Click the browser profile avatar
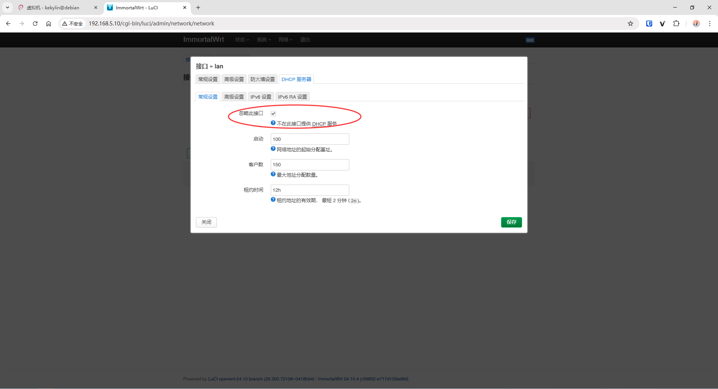Viewport: 718px width, 389px height. [696, 23]
